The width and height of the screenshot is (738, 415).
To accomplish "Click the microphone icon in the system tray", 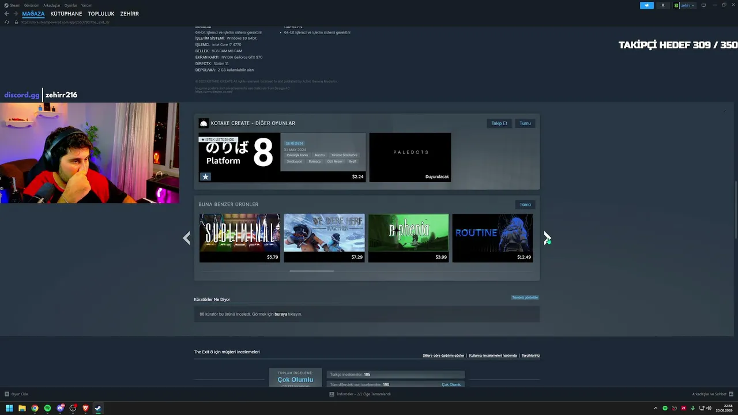I will click(692, 408).
